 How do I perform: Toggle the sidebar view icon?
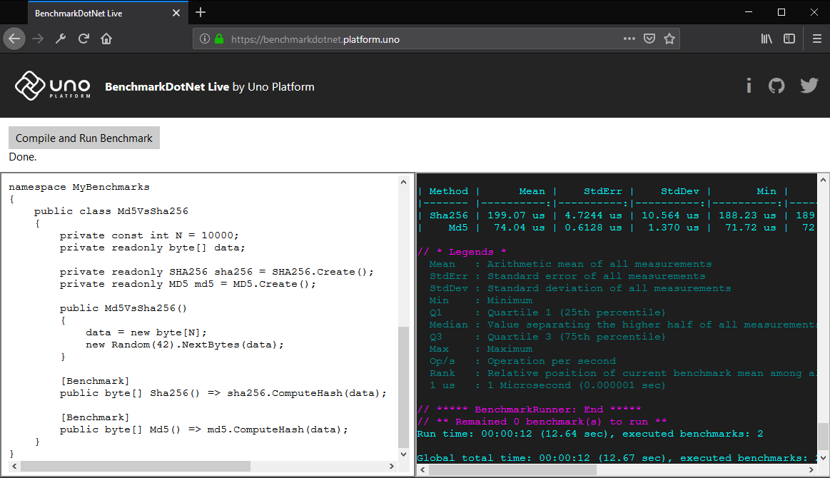pyautogui.click(x=789, y=39)
